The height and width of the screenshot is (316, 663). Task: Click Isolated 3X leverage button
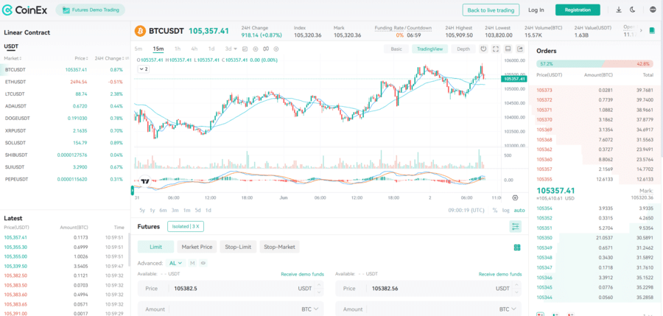coord(186,226)
